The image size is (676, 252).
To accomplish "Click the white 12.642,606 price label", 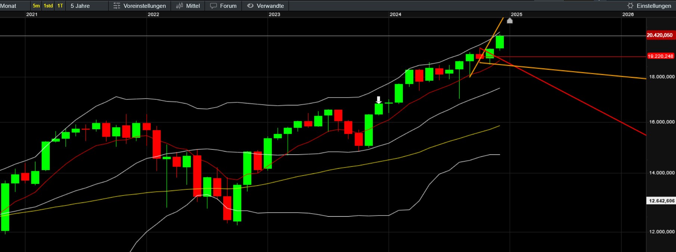I will (x=661, y=201).
